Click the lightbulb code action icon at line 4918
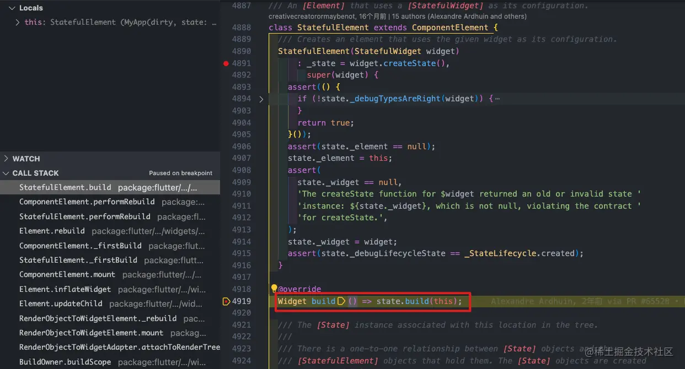This screenshot has height=369, width=685. [274, 288]
